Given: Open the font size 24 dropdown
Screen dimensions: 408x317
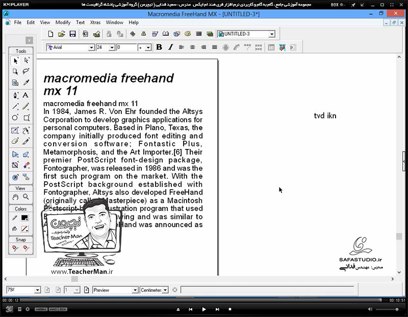Looking at the screenshot, I should [x=112, y=47].
